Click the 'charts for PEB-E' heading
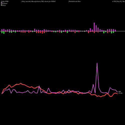This screenshot has width=125, height=125. tap(50, 1)
